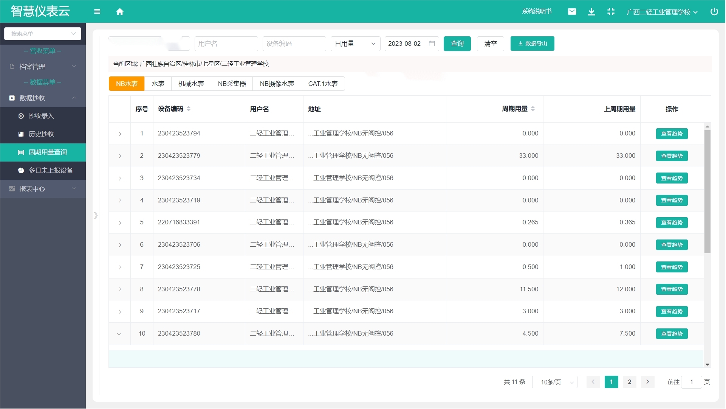Click the 多日未上报设备 clock icon
The height and width of the screenshot is (409, 726).
click(x=21, y=171)
